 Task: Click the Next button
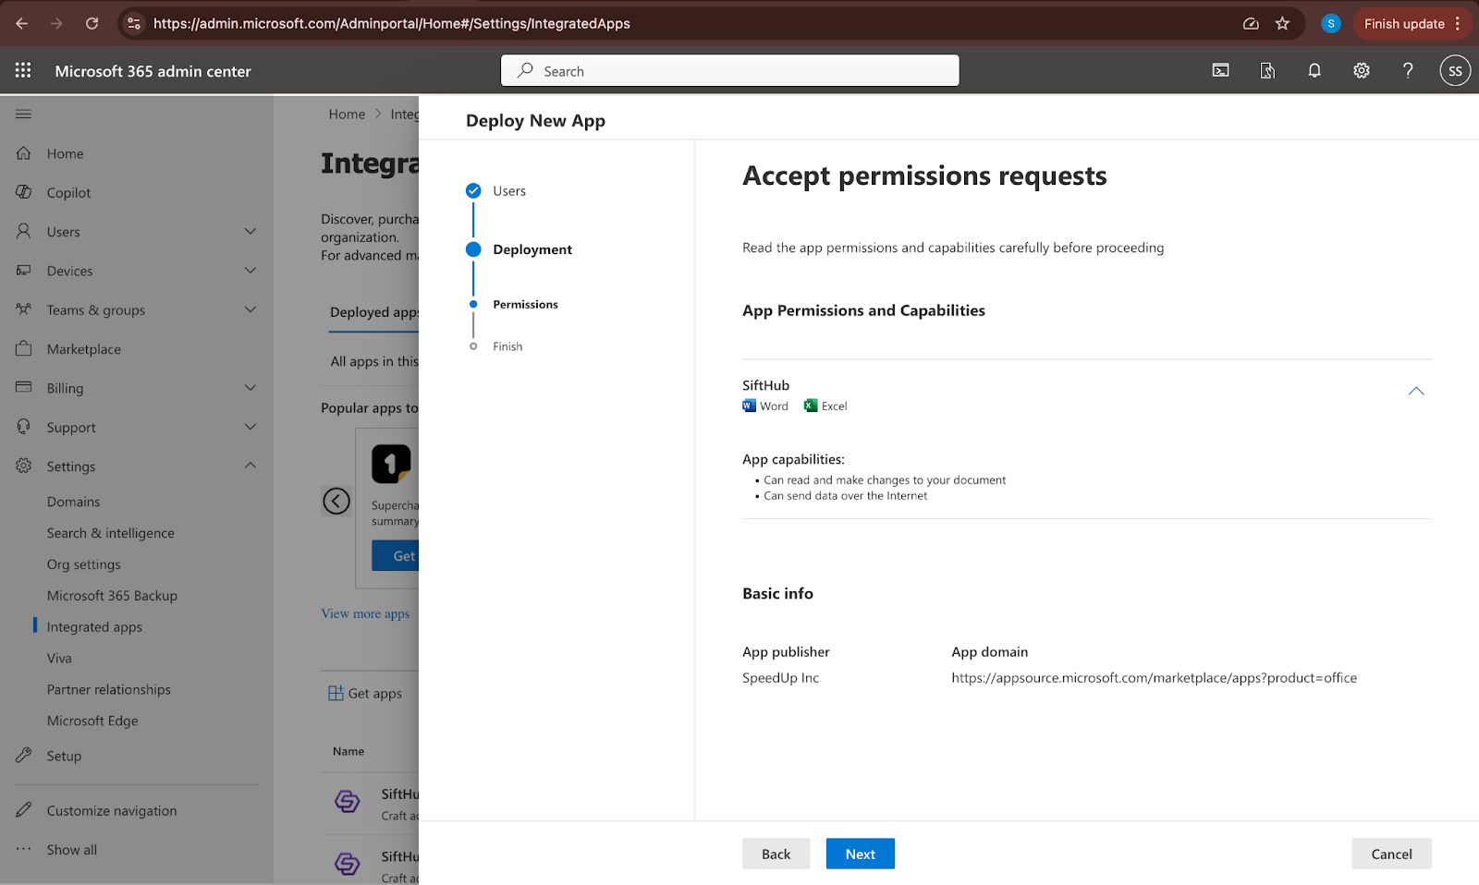(860, 854)
